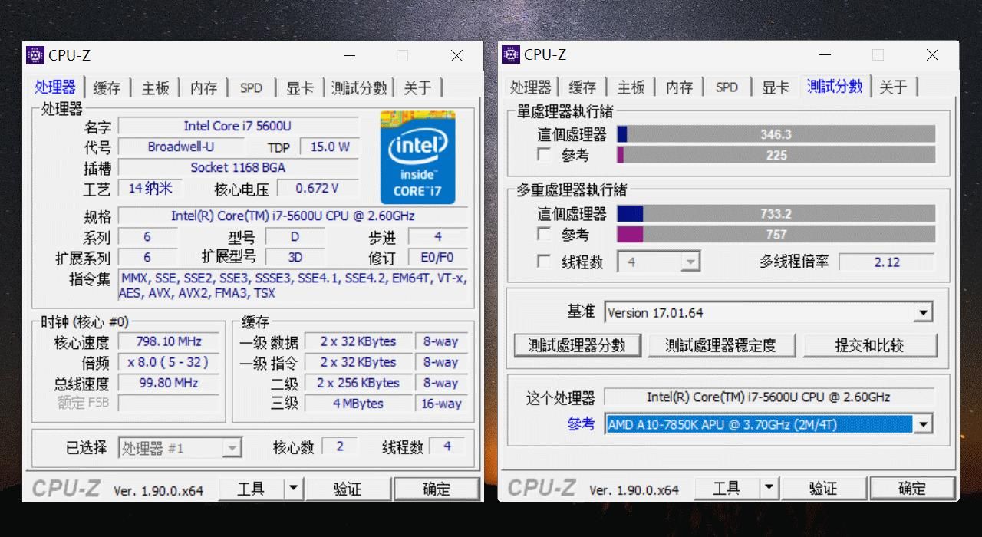
Task: Close the right CPU-Z window
Action: [932, 55]
